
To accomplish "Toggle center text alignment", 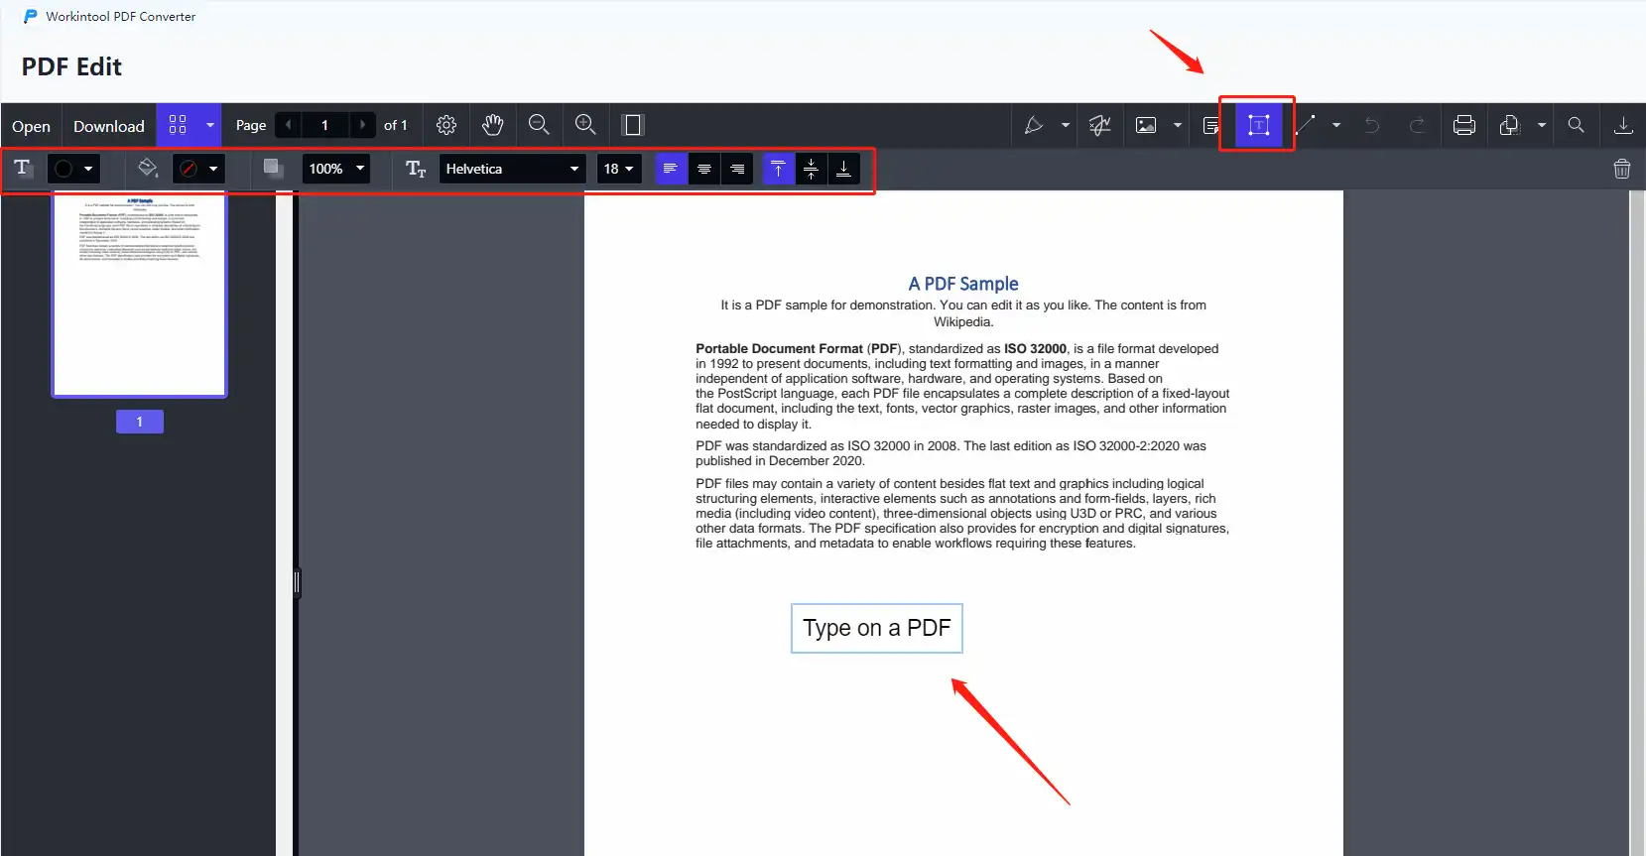I will point(704,169).
